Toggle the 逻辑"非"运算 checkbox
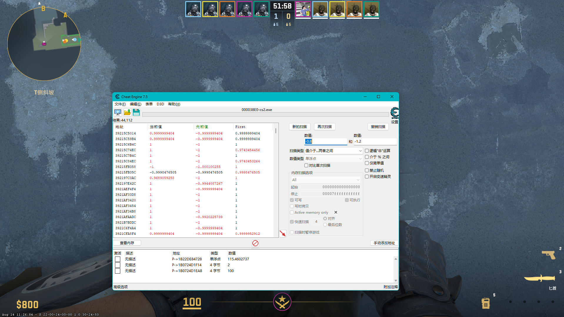 [x=367, y=151]
